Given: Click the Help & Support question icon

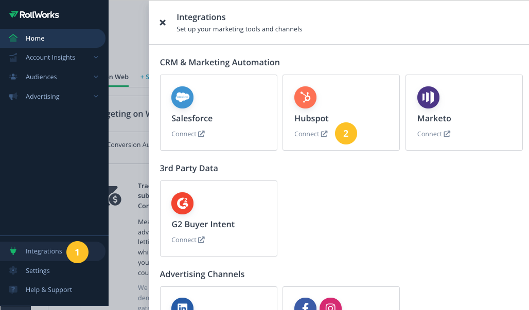Looking at the screenshot, I should click(13, 289).
